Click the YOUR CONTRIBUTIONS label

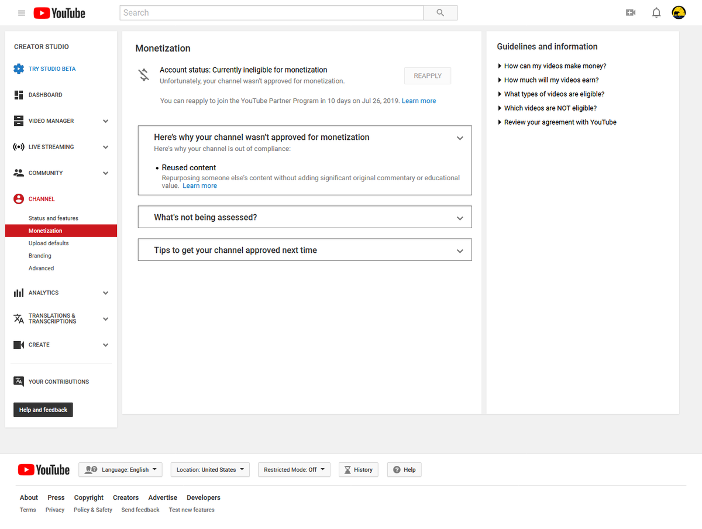59,382
